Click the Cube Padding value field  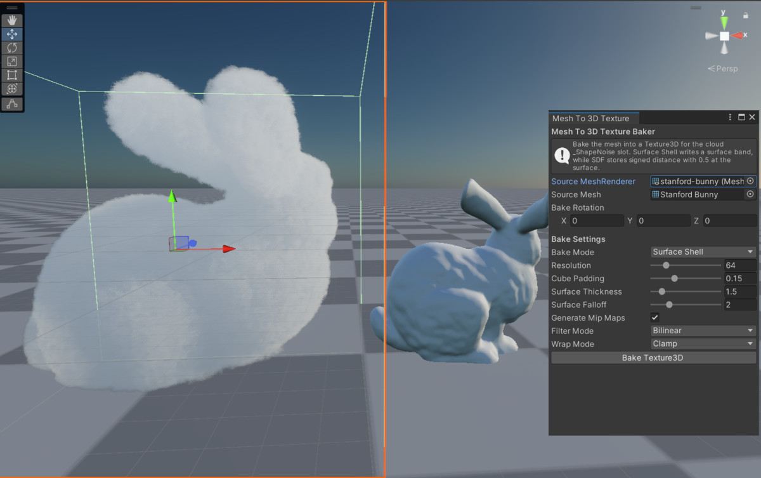point(740,279)
